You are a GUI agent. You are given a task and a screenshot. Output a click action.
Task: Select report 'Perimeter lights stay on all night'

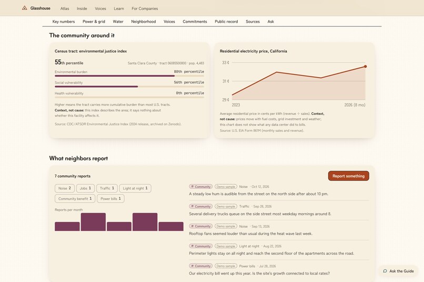(x=271, y=254)
